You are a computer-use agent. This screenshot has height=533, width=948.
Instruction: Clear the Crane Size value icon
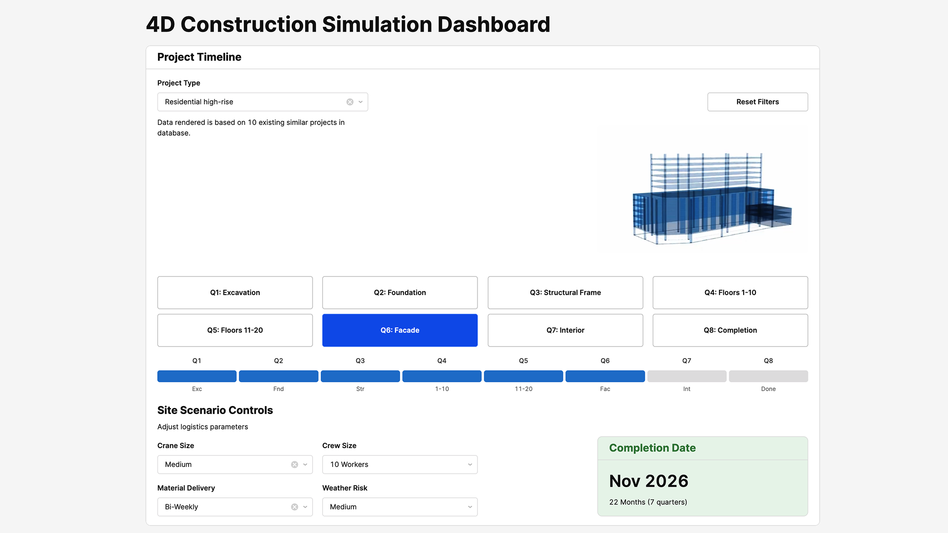(x=294, y=464)
